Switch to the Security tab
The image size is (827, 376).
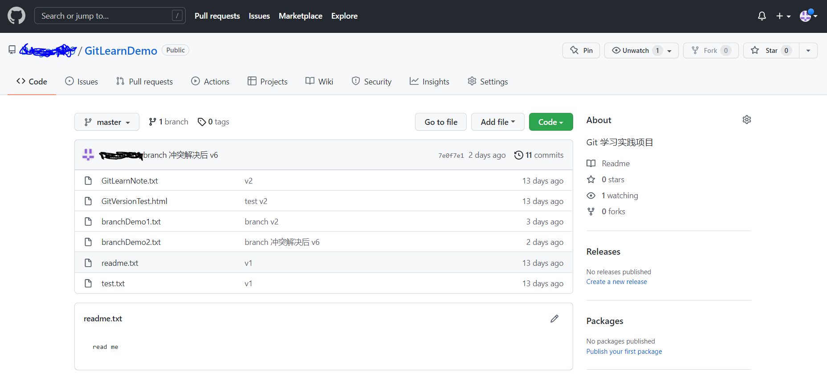point(371,81)
